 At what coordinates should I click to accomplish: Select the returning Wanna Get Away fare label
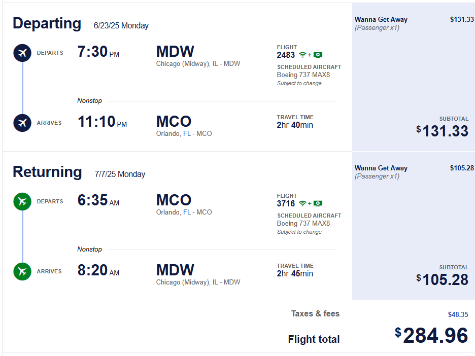(381, 168)
